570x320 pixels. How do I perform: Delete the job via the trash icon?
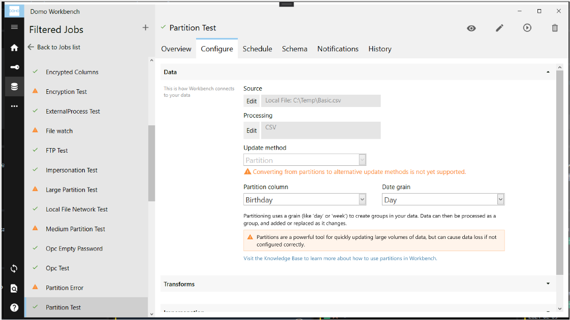[x=555, y=28]
